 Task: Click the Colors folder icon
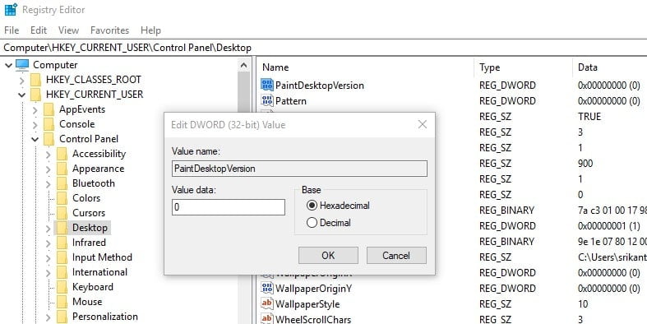point(62,198)
